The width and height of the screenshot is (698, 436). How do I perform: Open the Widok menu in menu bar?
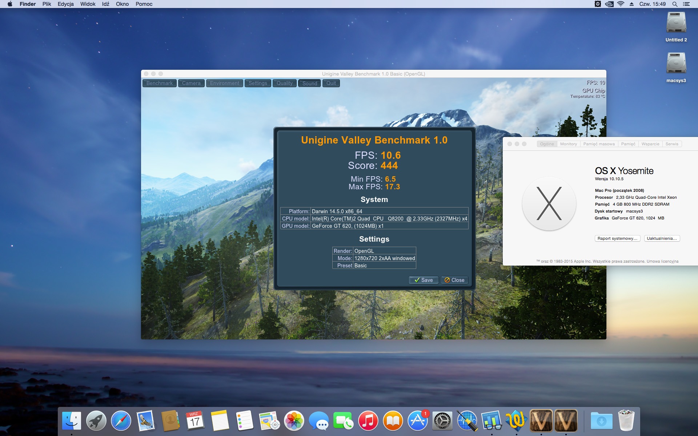coord(88,4)
